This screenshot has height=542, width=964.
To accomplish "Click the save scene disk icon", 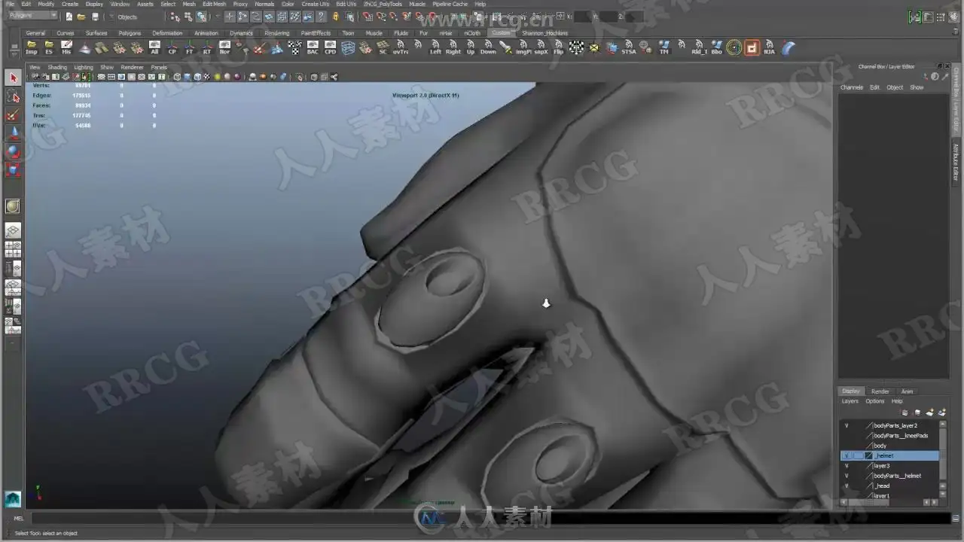I will point(95,17).
